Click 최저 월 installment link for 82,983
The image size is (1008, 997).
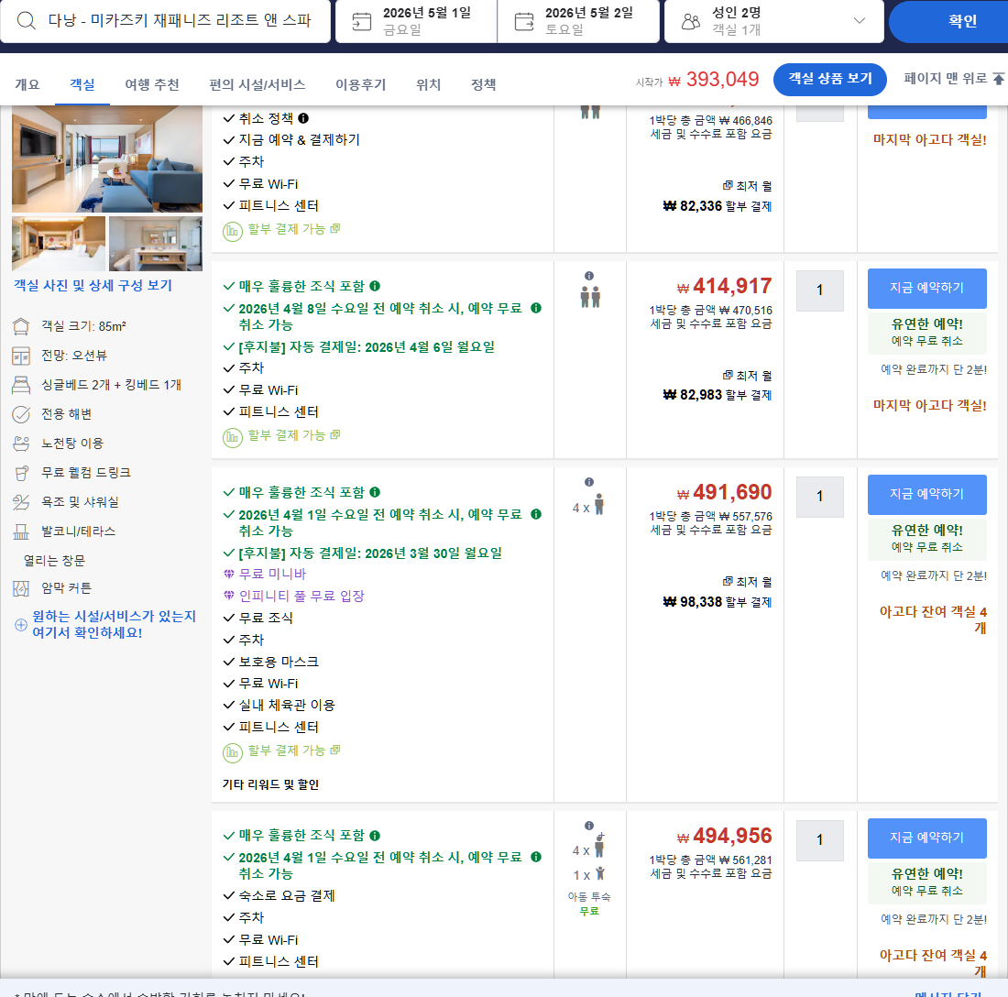pos(747,376)
